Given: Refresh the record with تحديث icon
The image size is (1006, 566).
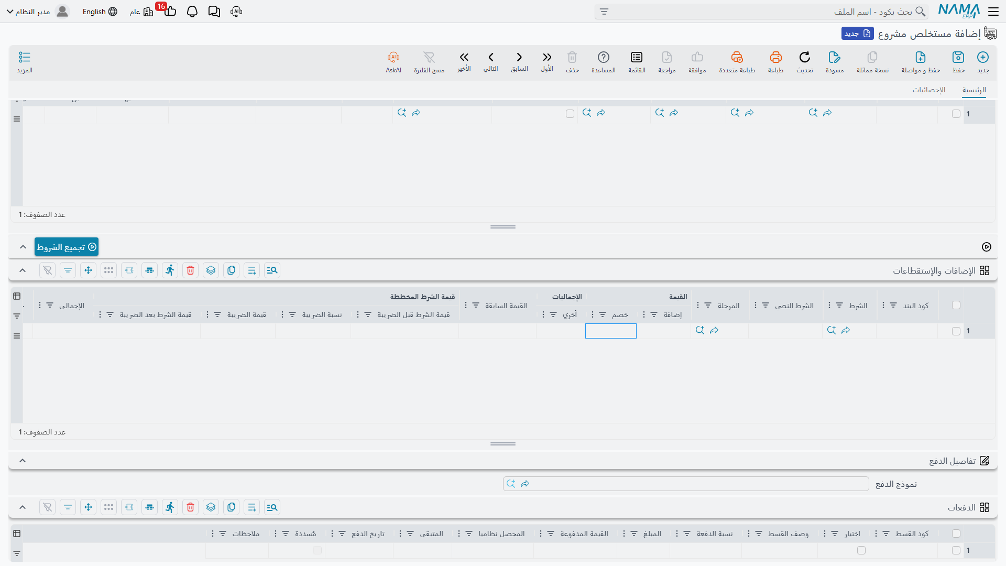Looking at the screenshot, I should [x=805, y=62].
